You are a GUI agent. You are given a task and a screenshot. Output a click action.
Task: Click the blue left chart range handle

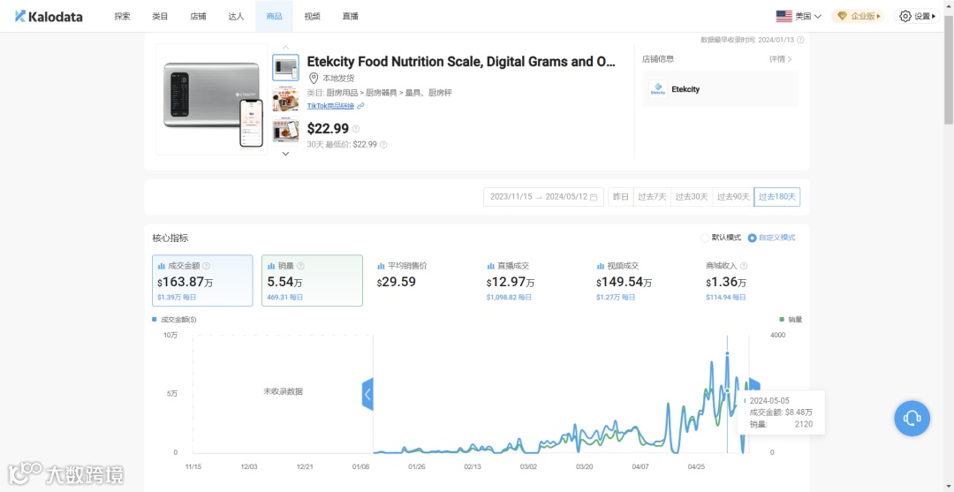click(367, 394)
